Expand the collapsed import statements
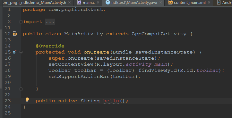Image resolution: width=232 pixels, height=118 pixels. 21,22
